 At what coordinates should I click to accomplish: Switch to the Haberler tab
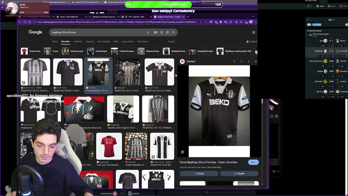78,41
